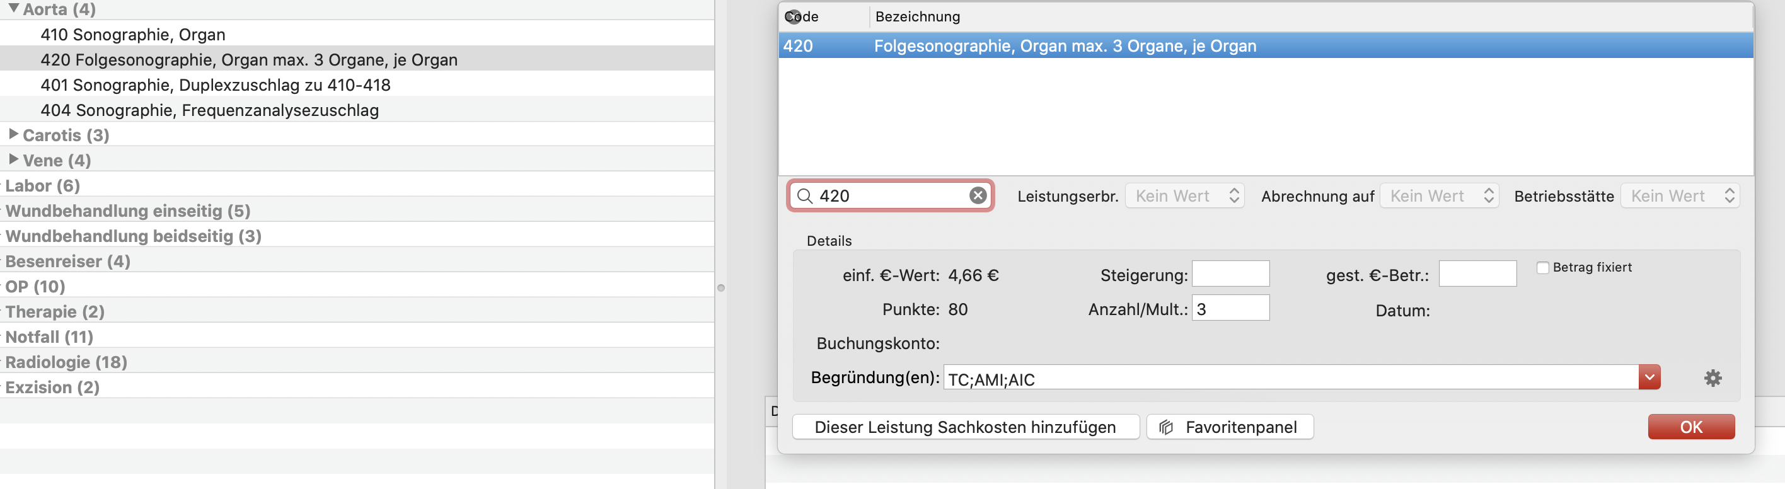Open the Betriebsstätte dropdown

click(1680, 196)
